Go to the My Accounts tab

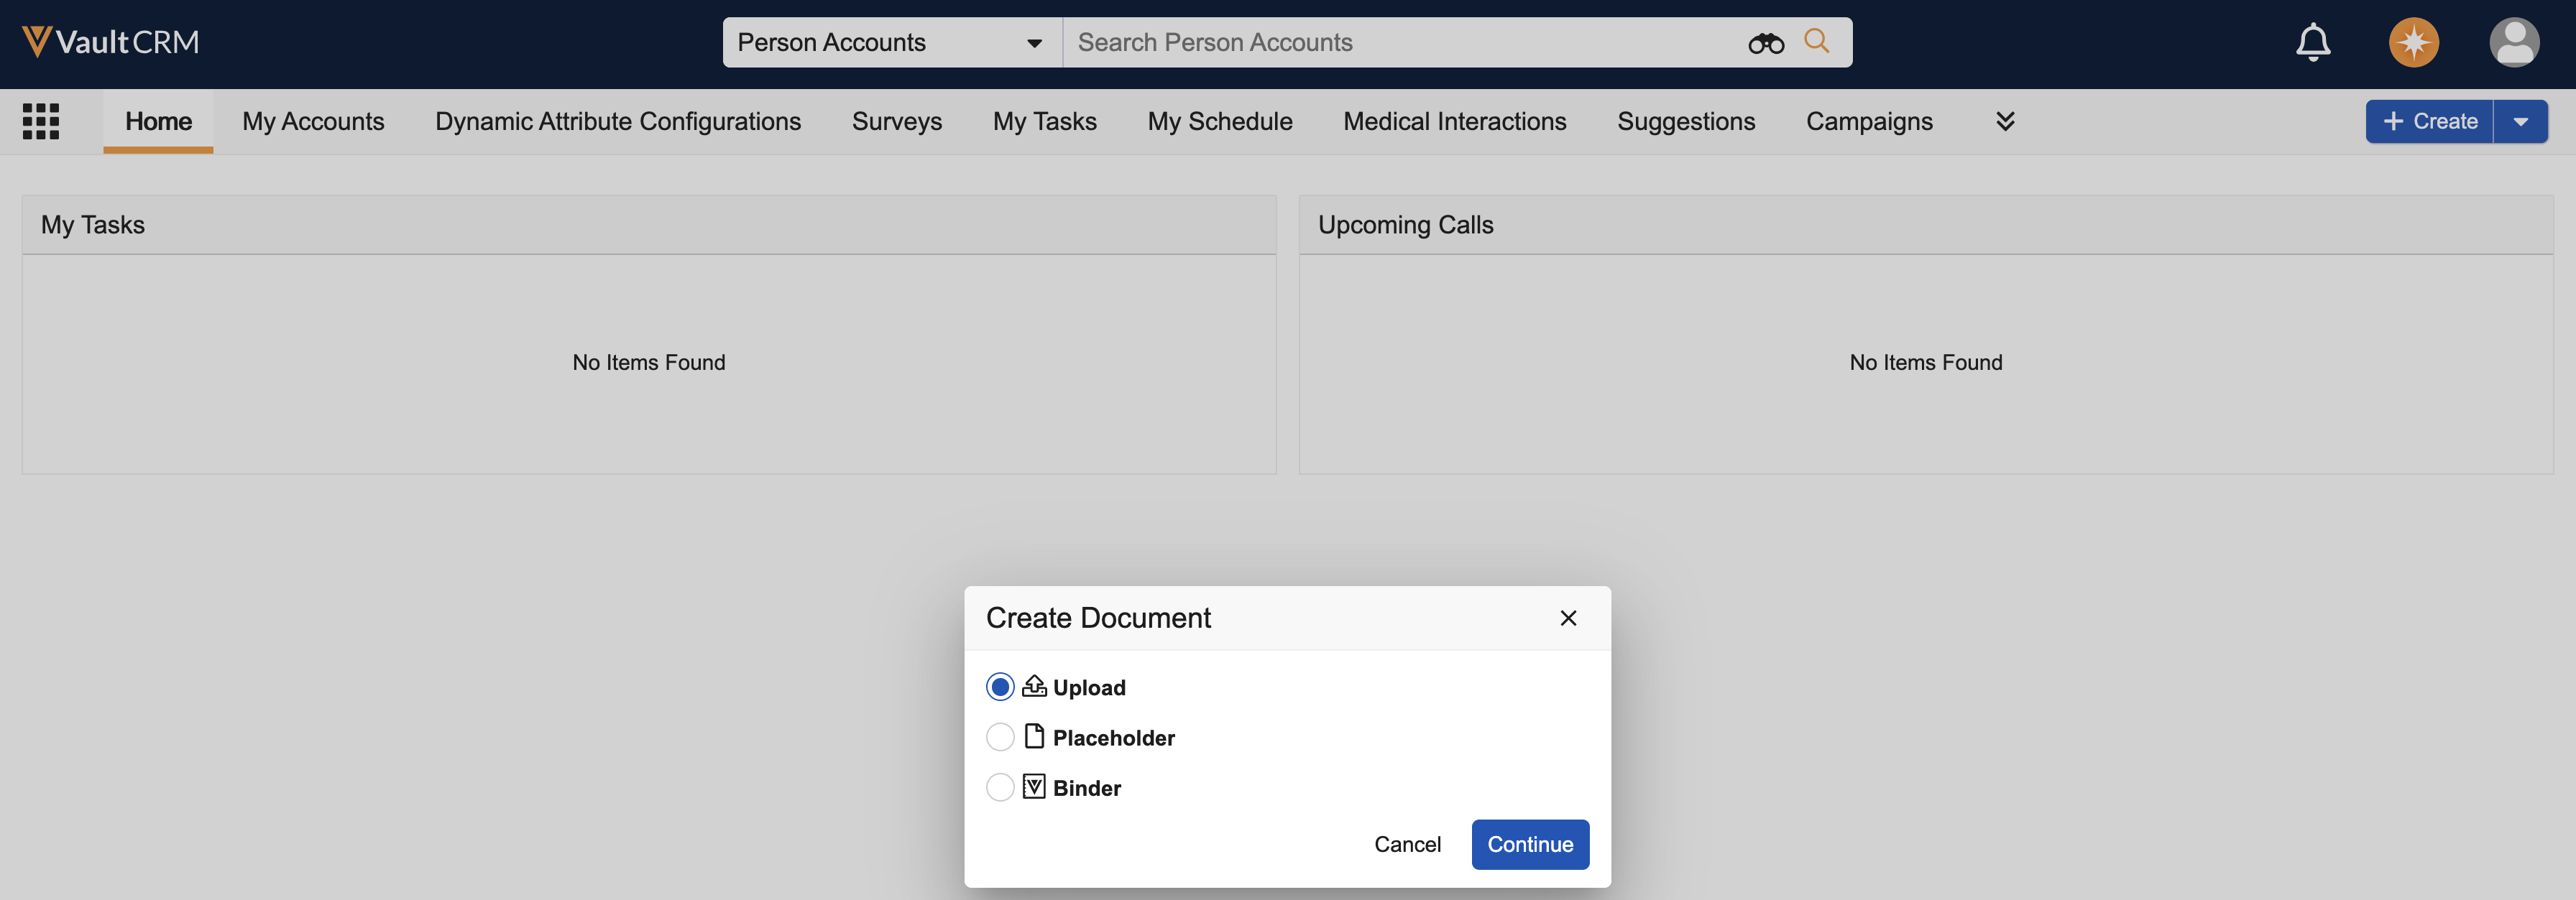tap(313, 121)
